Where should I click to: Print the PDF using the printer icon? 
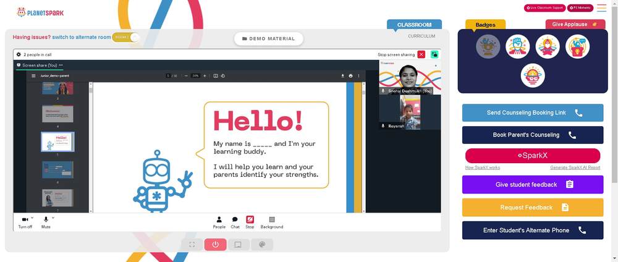click(x=351, y=75)
